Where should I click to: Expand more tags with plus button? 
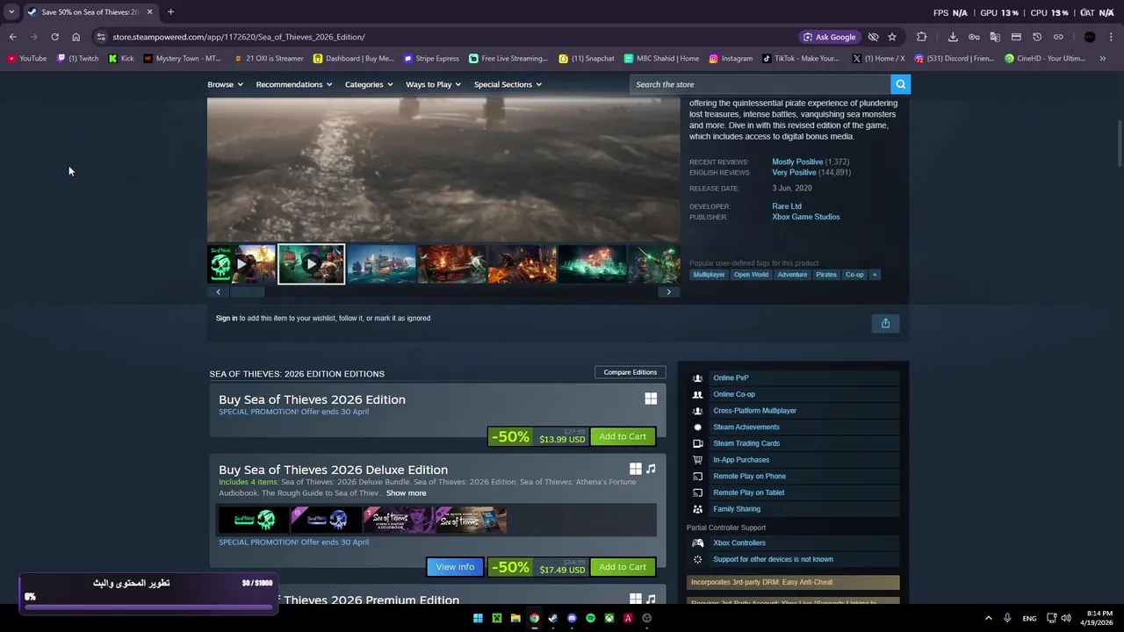(874, 275)
